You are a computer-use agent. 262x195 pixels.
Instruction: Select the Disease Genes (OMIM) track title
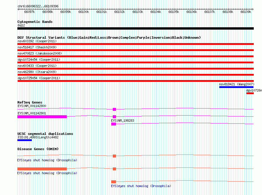point(38,149)
